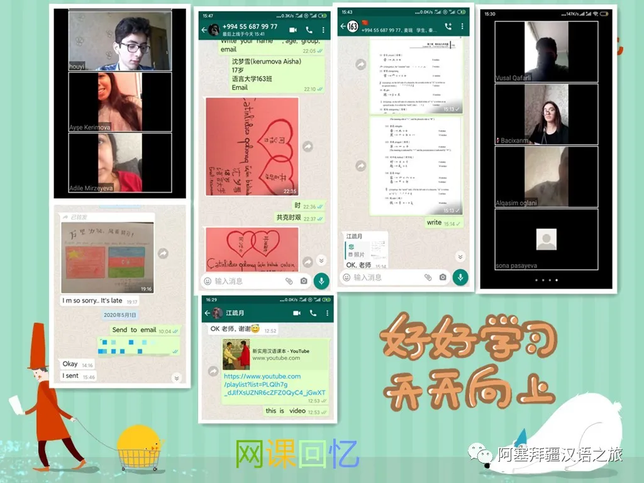The width and height of the screenshot is (644, 483).
Task: Open the camera in the 163 group chat
Action: pyautogui.click(x=442, y=277)
